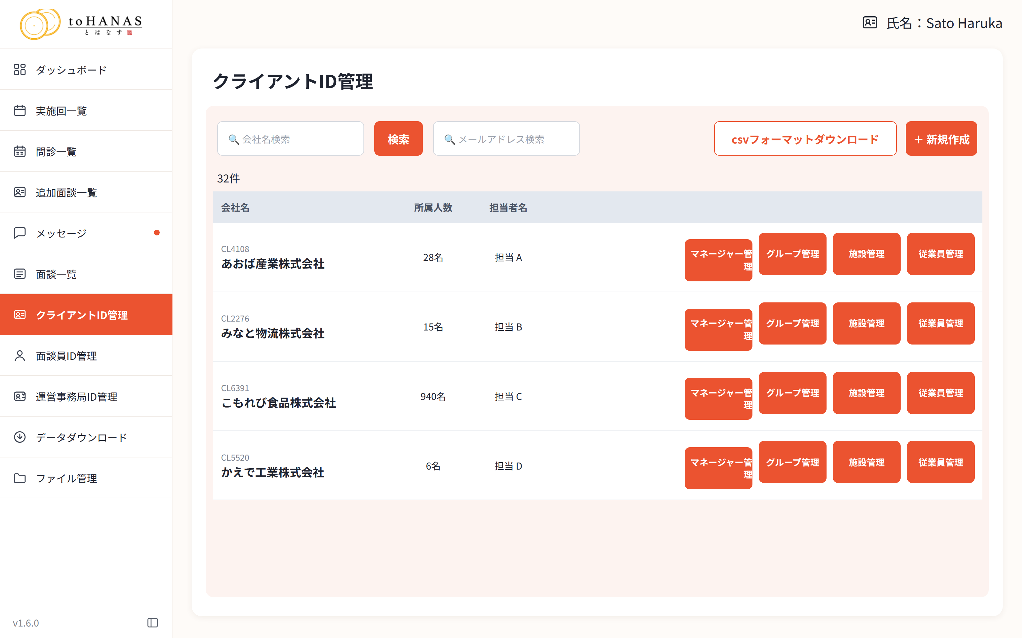The image size is (1022, 638).
Task: Open グループ管理 for こもれび食品株式会社
Action: (x=792, y=393)
